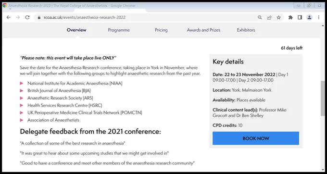Click Delegate feedback from the 2021 conference heading
This screenshot has width=327, height=174.
90,132
